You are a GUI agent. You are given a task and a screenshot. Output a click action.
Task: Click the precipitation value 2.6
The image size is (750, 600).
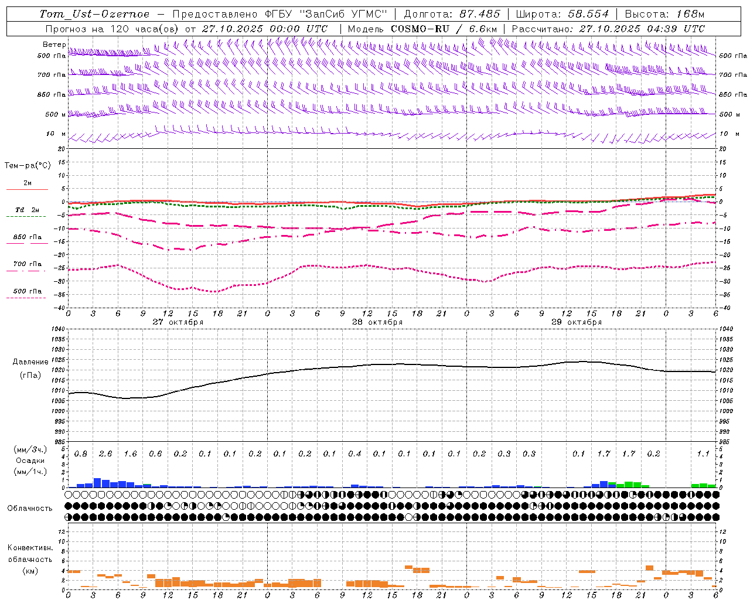click(105, 454)
